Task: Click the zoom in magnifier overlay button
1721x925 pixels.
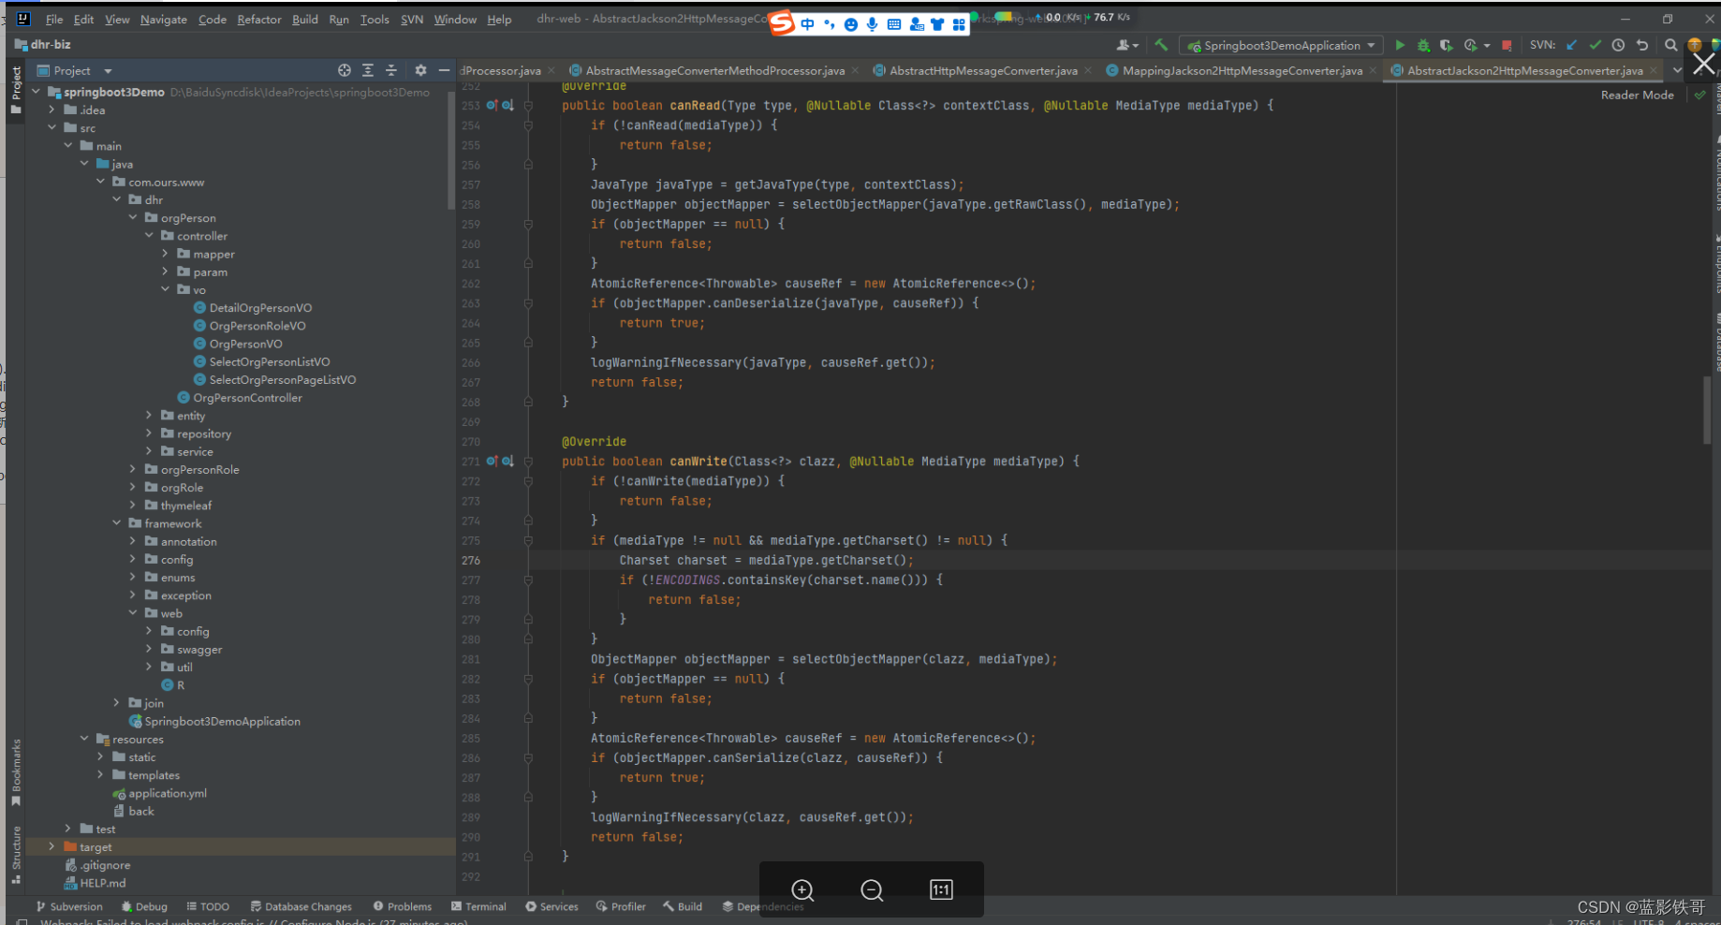Action: 802,890
